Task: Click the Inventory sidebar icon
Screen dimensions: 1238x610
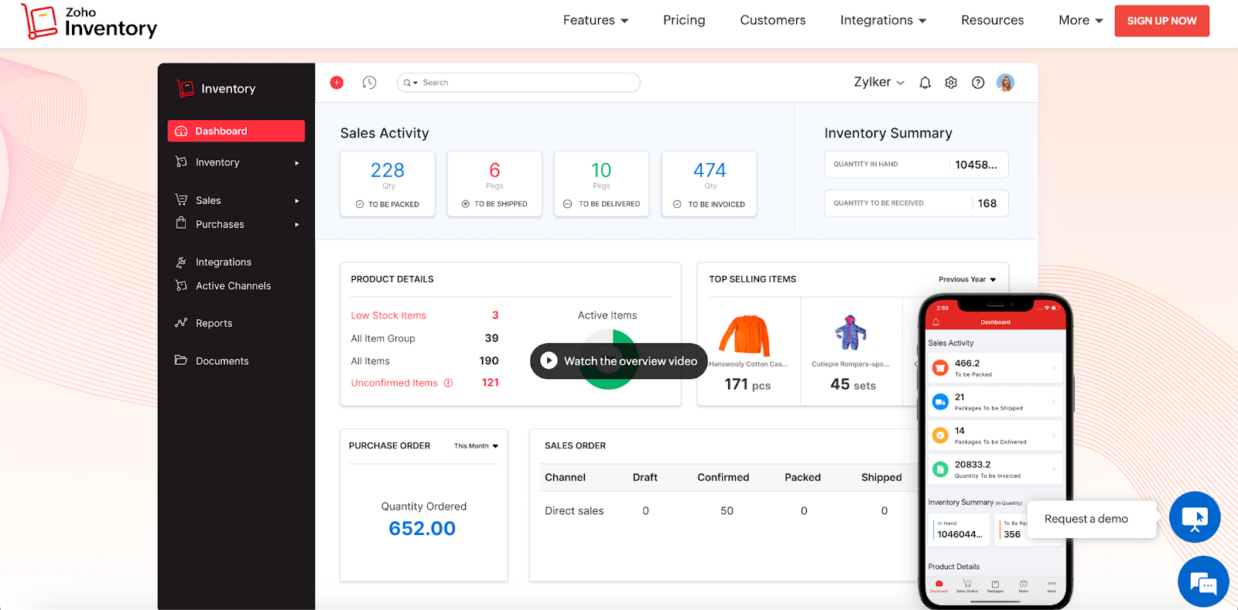Action: [x=181, y=162]
